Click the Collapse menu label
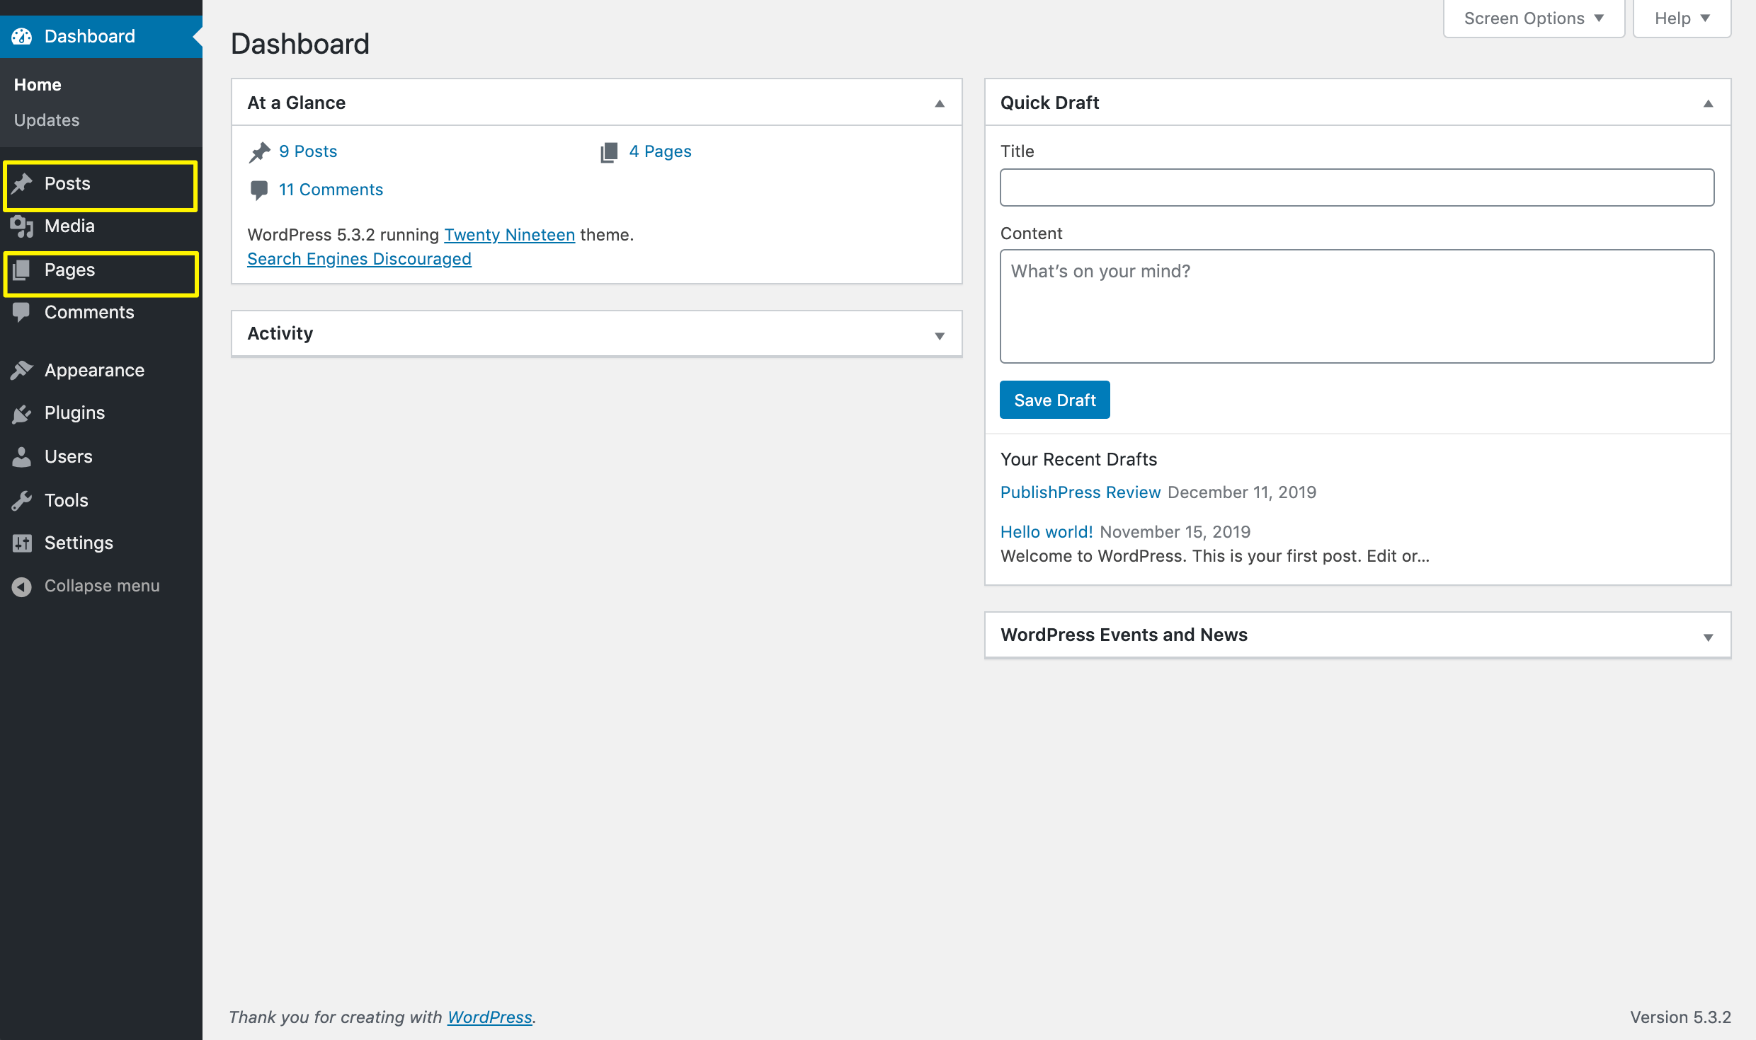Viewport: 1756px width, 1040px height. coord(102,586)
